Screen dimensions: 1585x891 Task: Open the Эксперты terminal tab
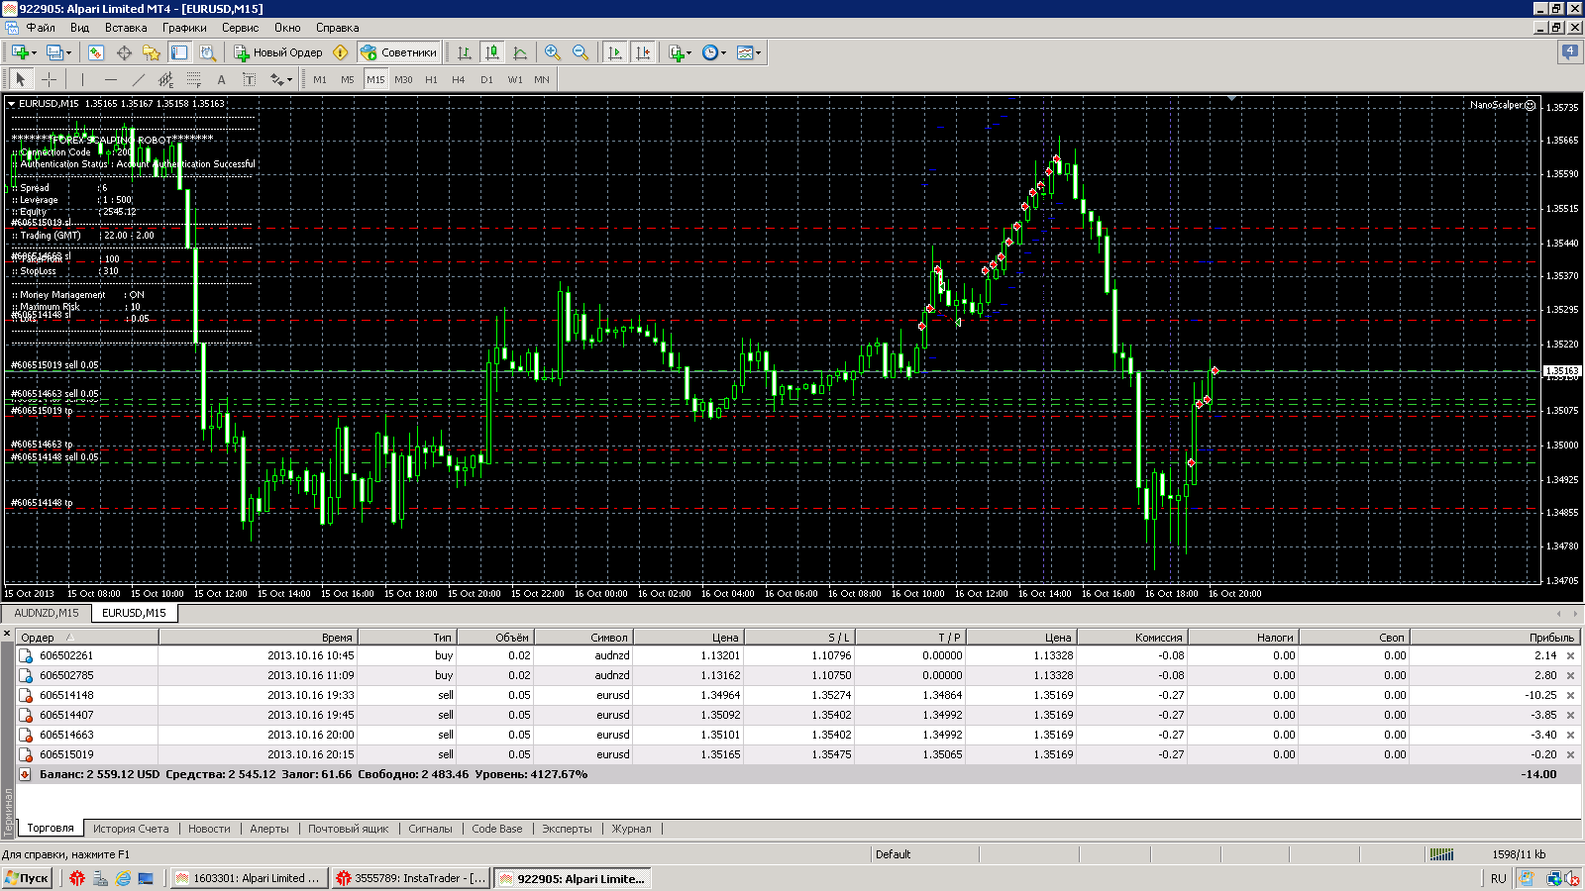pyautogui.click(x=567, y=829)
